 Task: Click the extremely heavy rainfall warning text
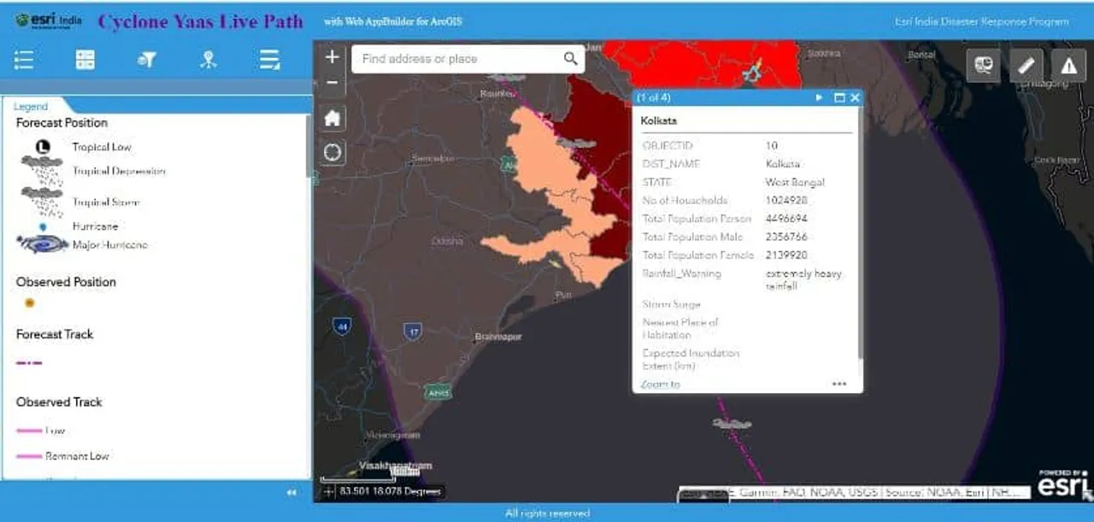(x=804, y=279)
